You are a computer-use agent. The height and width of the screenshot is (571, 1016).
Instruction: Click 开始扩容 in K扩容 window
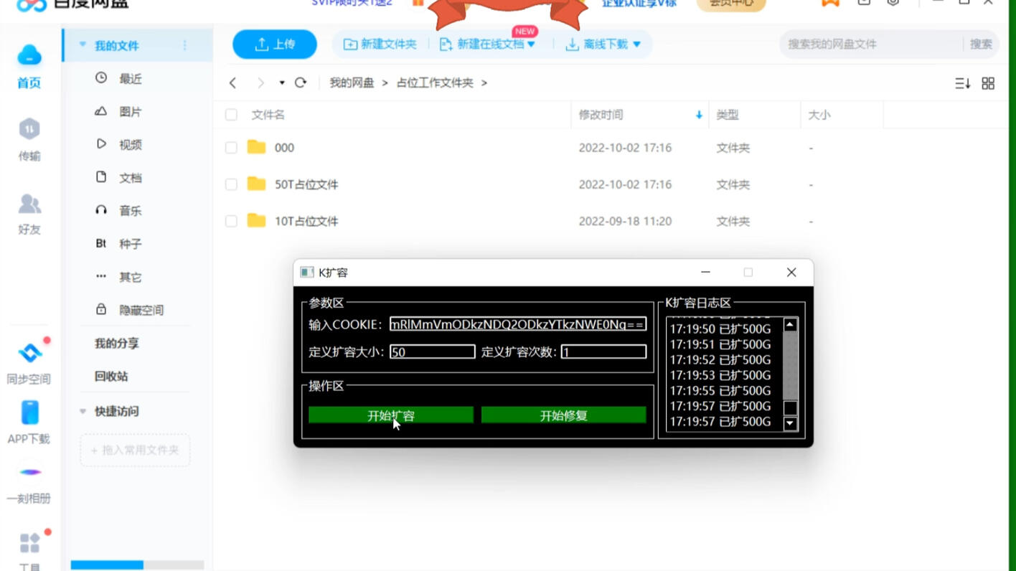(391, 415)
